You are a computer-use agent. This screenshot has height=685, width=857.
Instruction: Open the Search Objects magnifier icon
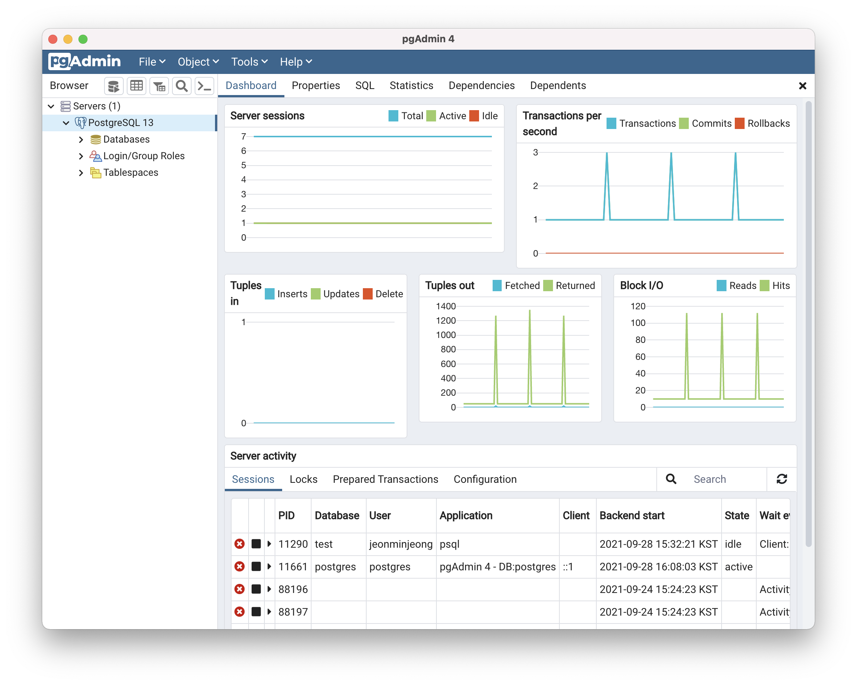[182, 86]
